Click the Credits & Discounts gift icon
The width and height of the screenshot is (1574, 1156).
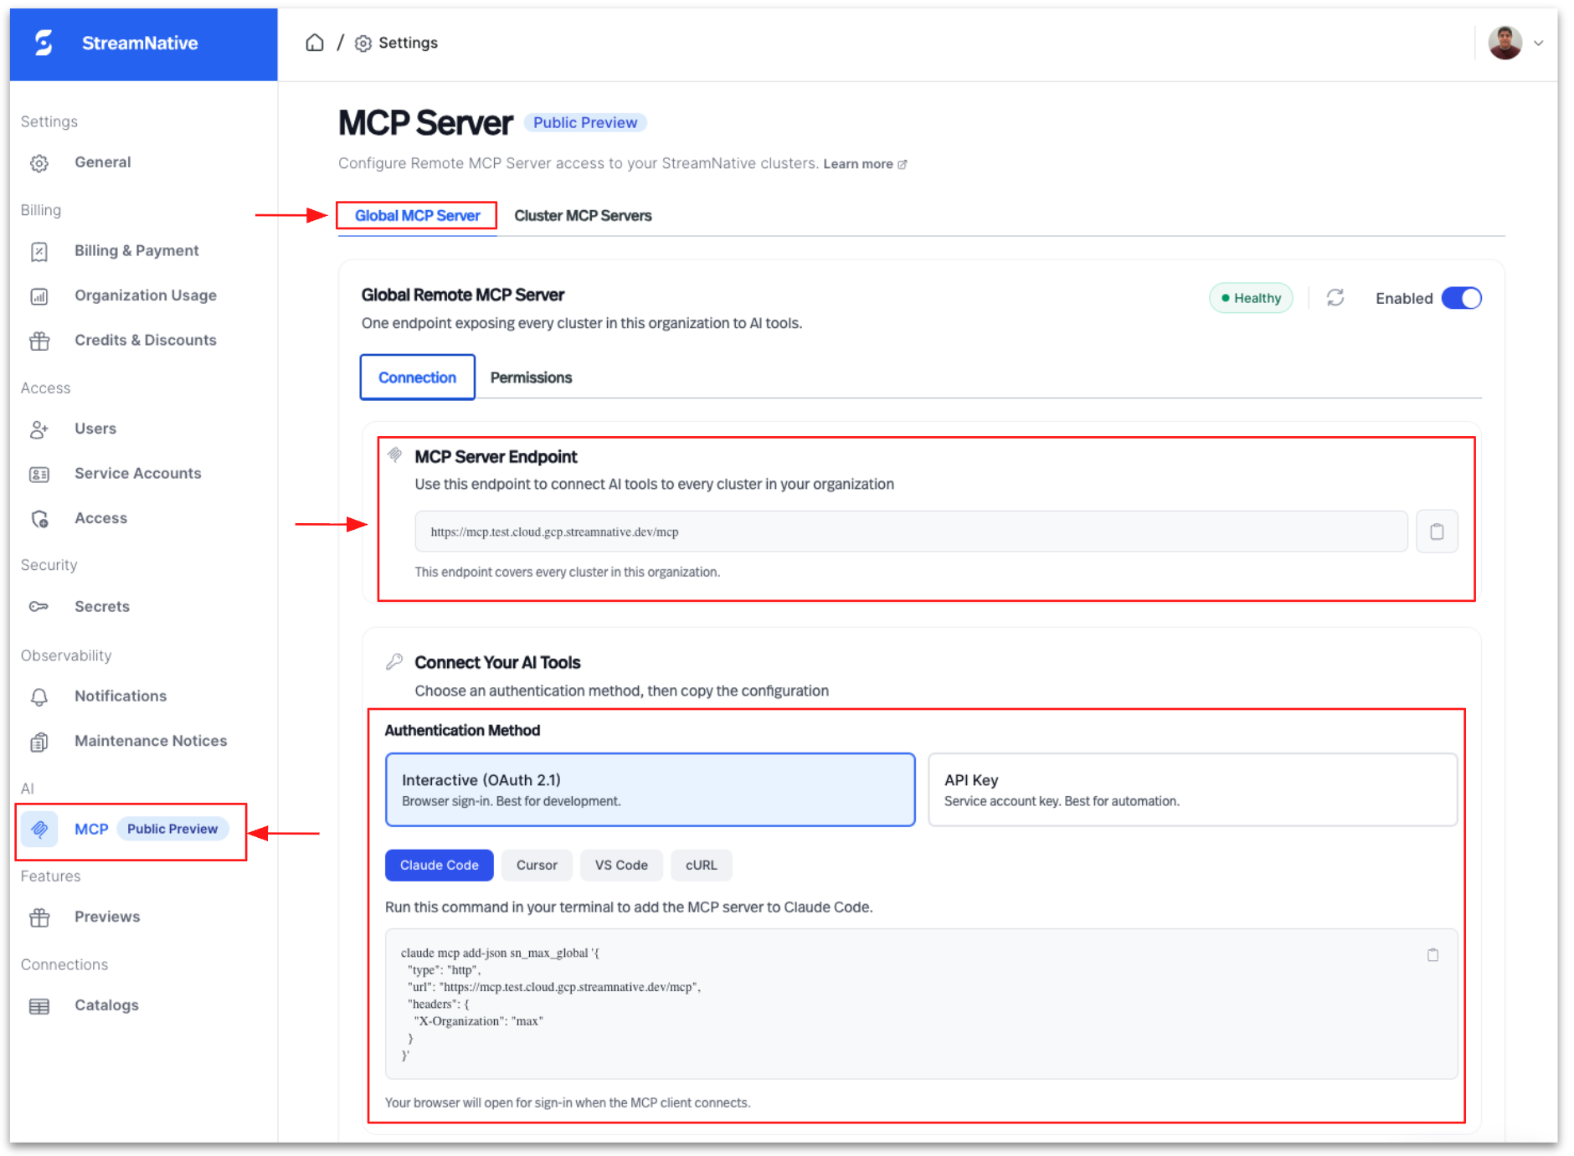coord(39,341)
